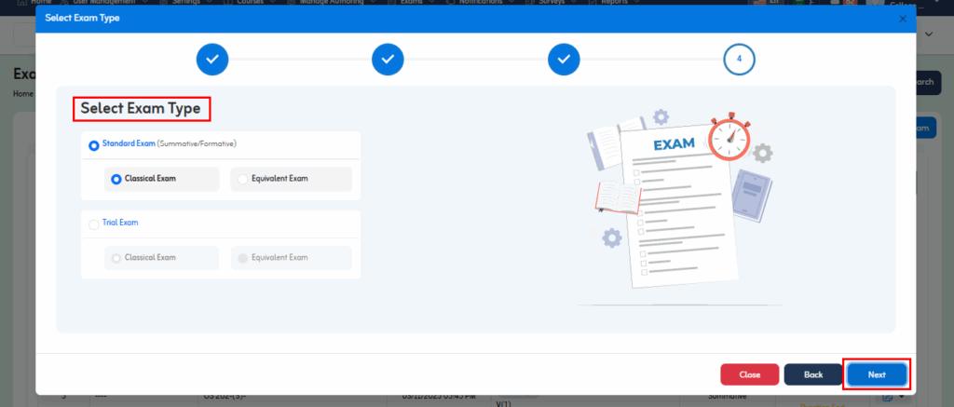The height and width of the screenshot is (407, 954).
Task: Choose Equivalent Exam under Standard Exam
Action: point(243,179)
